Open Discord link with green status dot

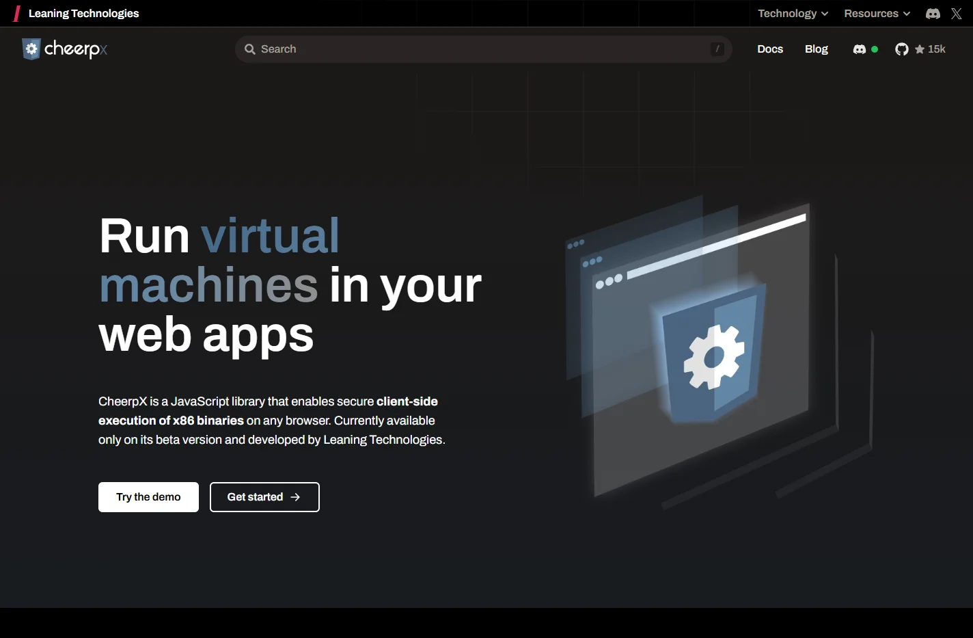[866, 49]
